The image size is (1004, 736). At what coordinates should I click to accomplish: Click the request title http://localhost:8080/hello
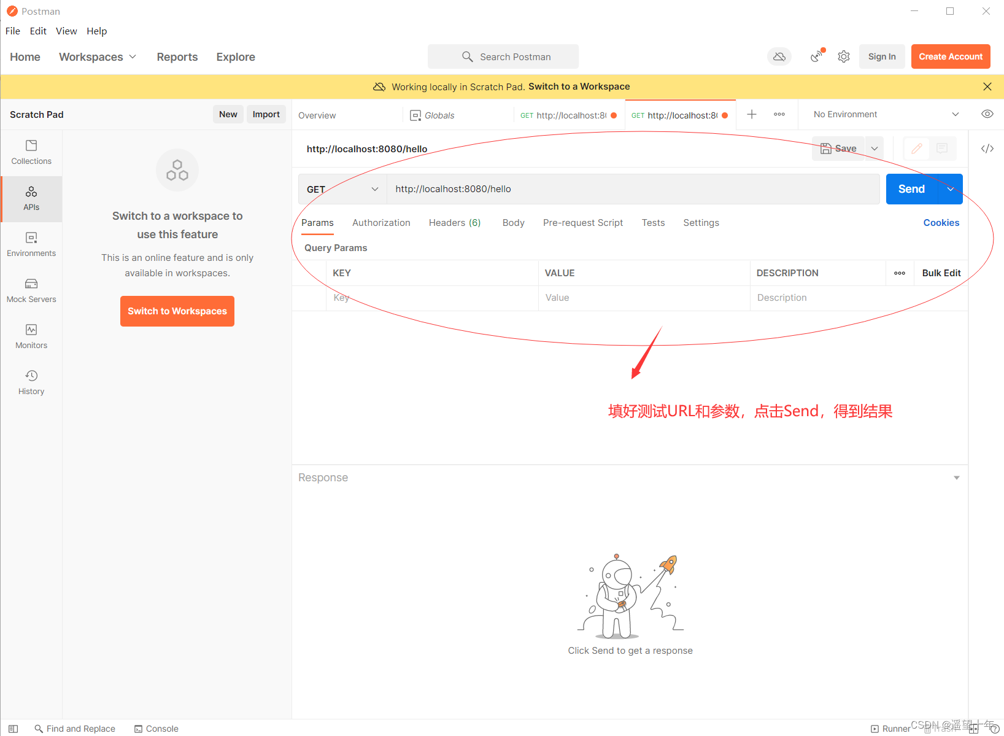click(367, 149)
